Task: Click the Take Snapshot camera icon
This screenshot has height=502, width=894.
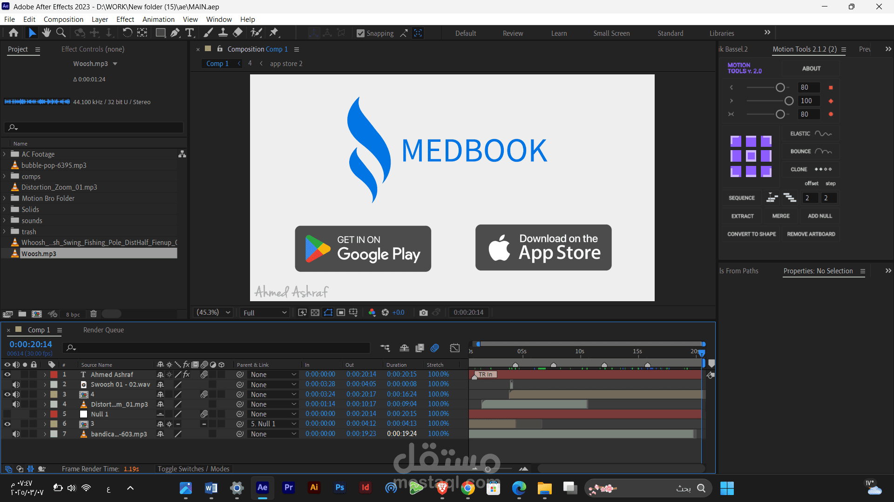Action: click(423, 313)
